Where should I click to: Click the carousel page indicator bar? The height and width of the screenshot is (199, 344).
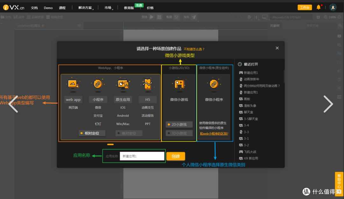pyautogui.click(x=110, y=144)
